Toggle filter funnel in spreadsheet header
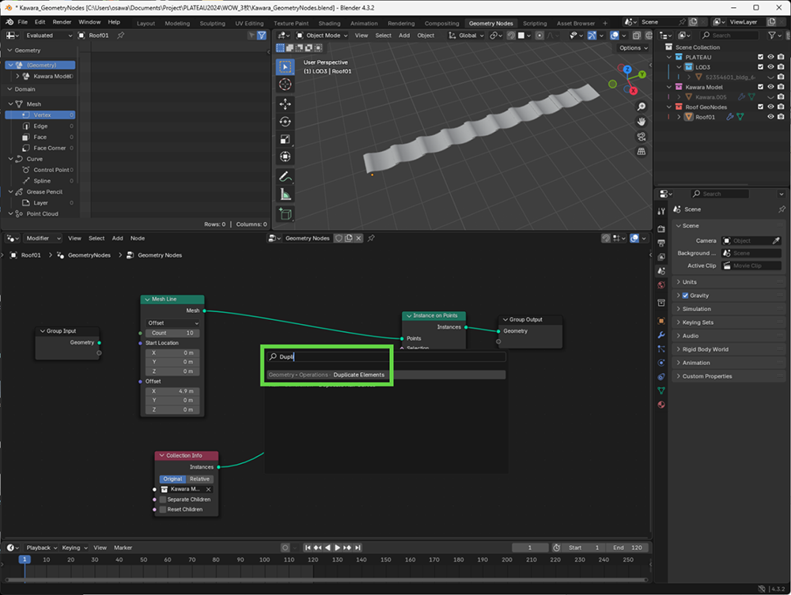The image size is (791, 595). click(261, 36)
